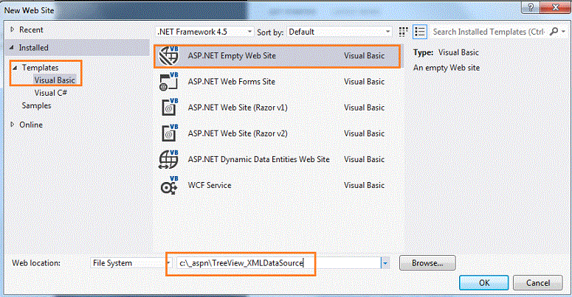Open the search options dropdown arrow

tap(563, 32)
